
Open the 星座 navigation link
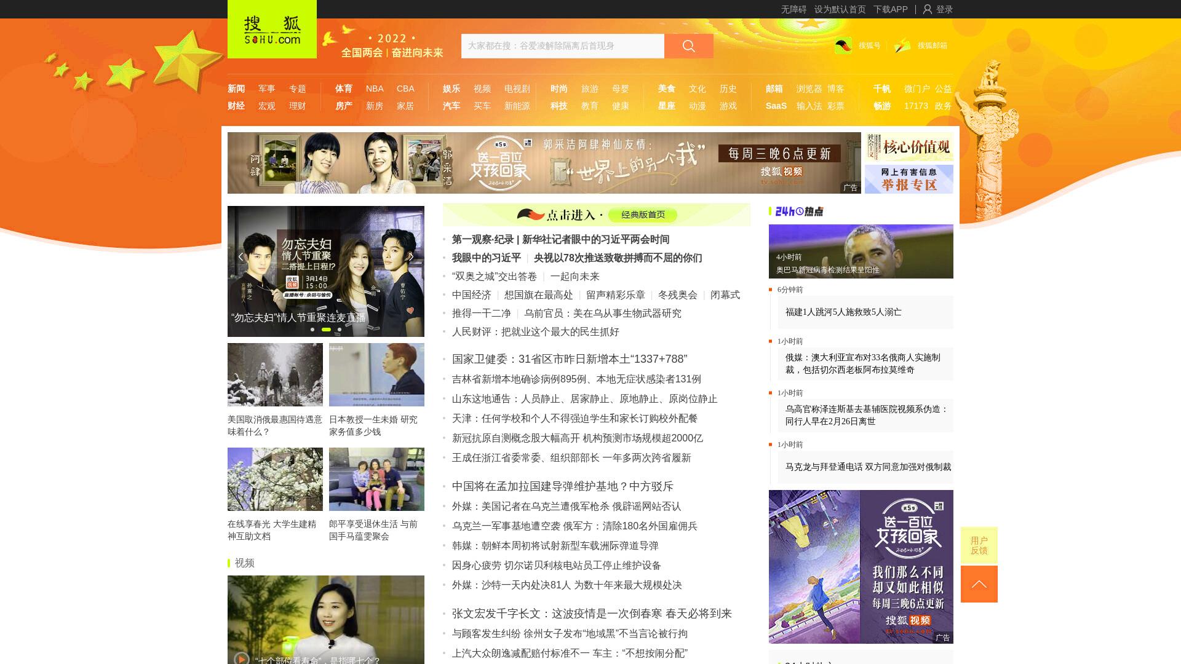tap(667, 106)
